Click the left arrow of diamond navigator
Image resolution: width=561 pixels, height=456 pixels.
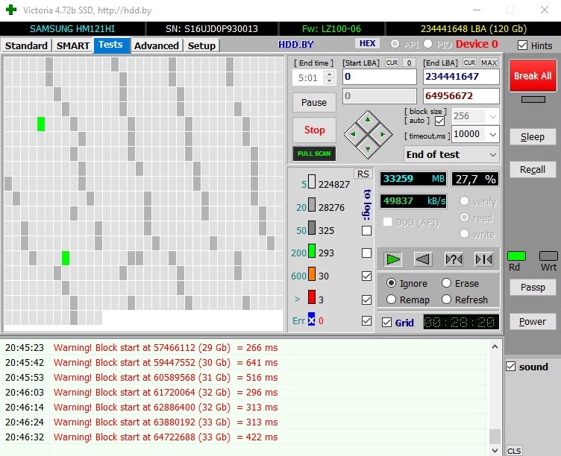click(x=353, y=134)
